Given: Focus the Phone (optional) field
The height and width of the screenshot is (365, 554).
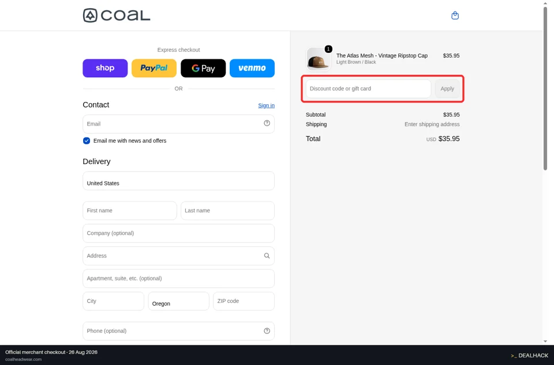Looking at the screenshot, I should click(178, 331).
